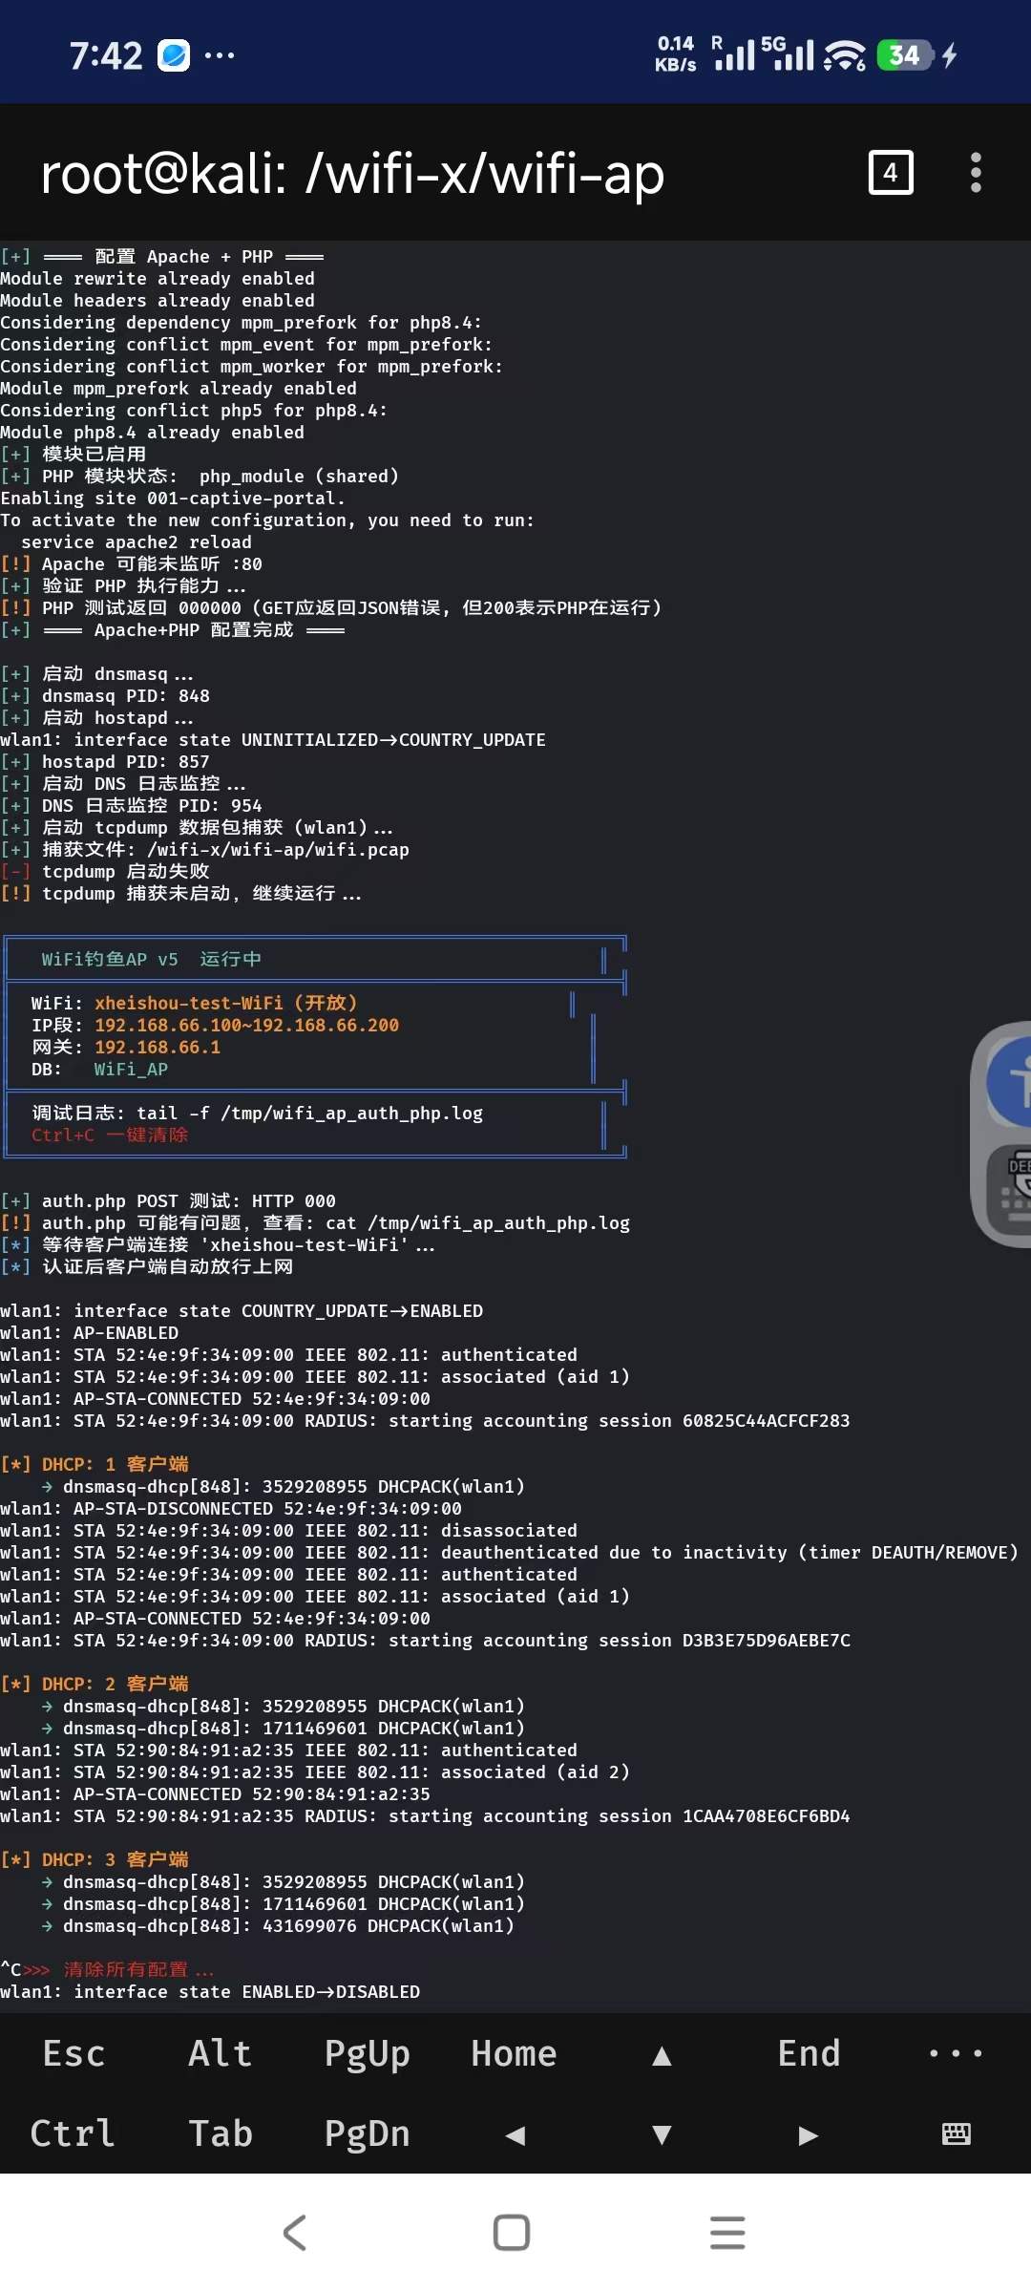Viewport: 1031px width, 2292px height.
Task: Tap the SSID xheishou-test-WiFi in the banner
Action: [x=189, y=1003]
